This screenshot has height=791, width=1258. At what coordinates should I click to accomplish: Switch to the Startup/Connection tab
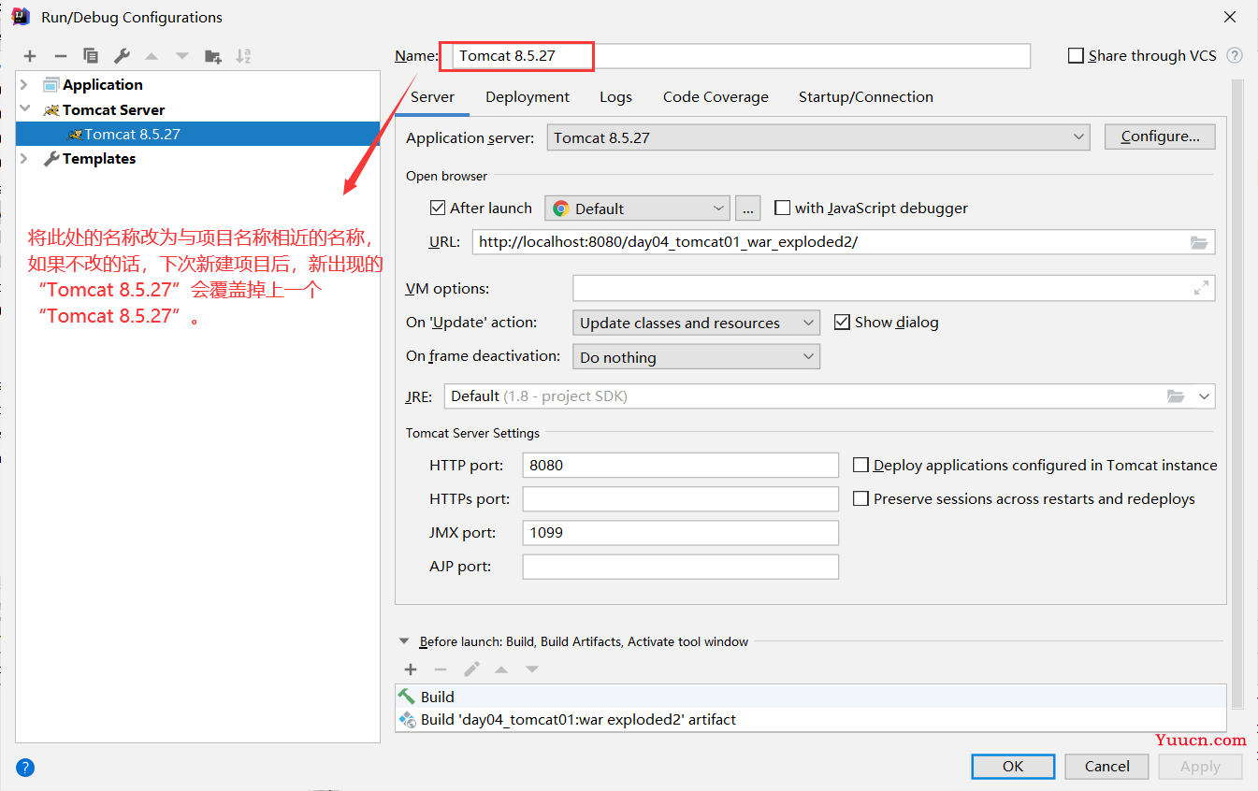pos(866,97)
